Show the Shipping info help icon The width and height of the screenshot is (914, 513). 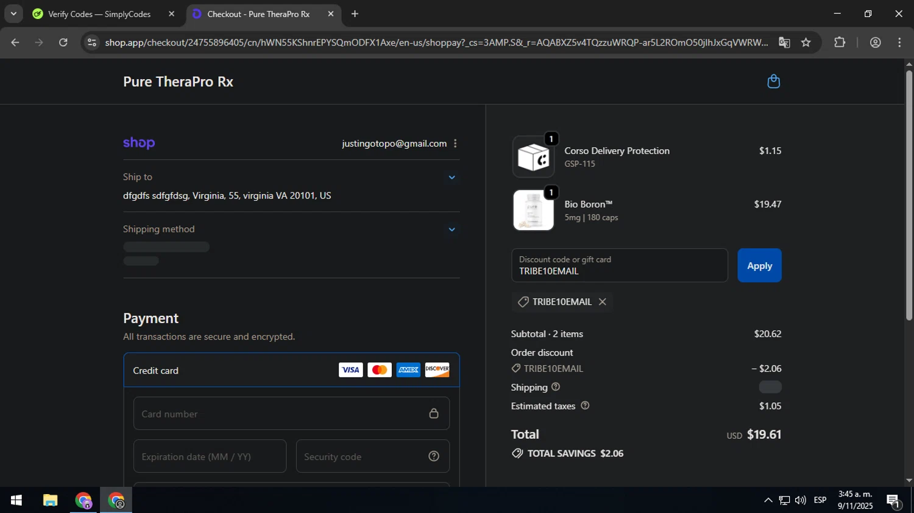[555, 387]
